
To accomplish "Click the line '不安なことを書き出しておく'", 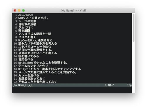I will (x=38, y=82).
